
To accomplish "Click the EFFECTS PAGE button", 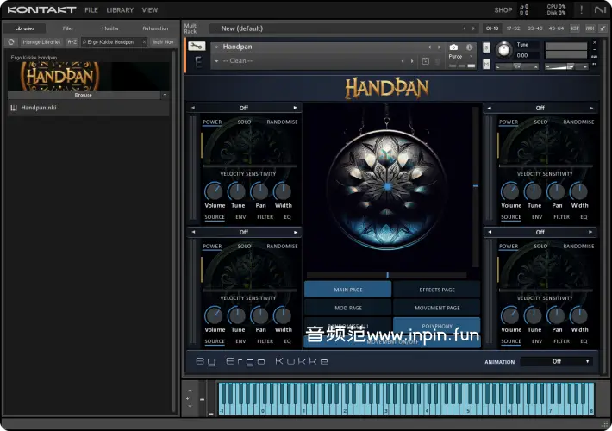I will (436, 290).
